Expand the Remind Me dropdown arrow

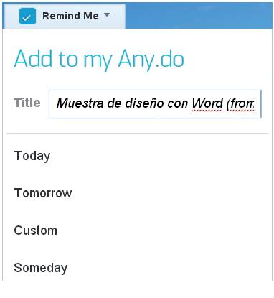tap(107, 15)
